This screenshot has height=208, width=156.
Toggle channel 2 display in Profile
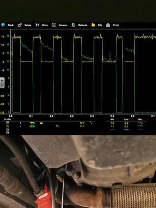pyautogui.click(x=8, y=126)
